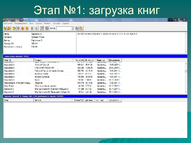This screenshot has height=143, width=191.
Task: Click description pane scrollbar up arrow
Action: point(186,34)
